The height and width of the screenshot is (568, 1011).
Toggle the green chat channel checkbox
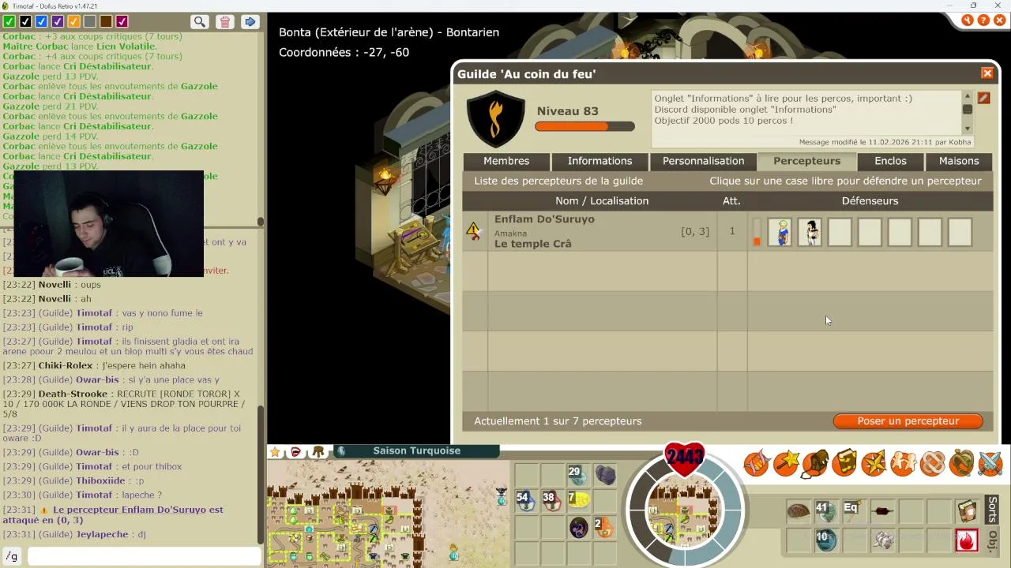[9, 21]
